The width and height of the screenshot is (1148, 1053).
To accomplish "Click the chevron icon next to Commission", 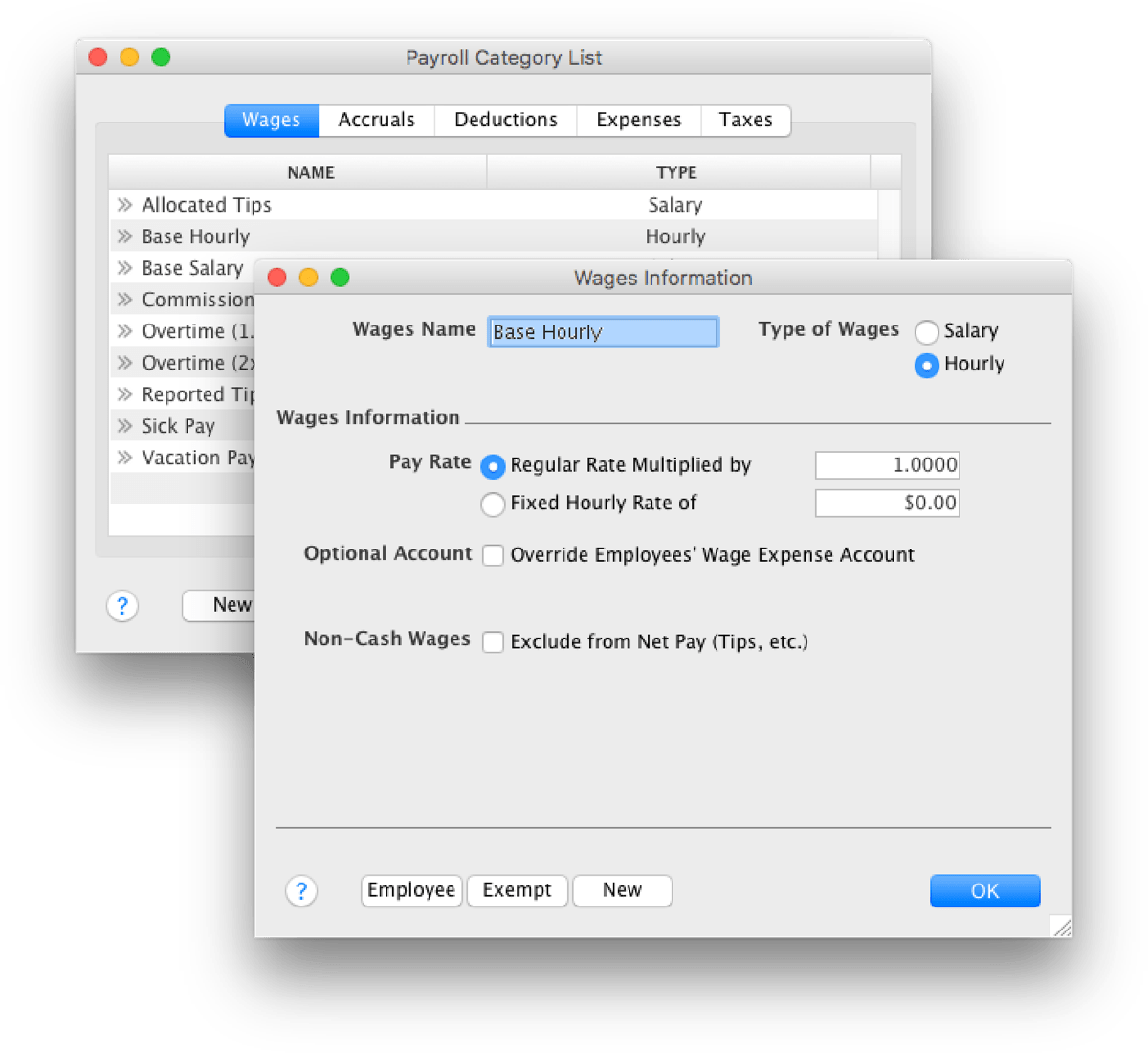I will tap(125, 299).
